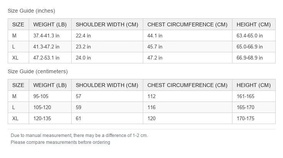Viewport: 283px width, 158px height.
Task: Click the 66.9-68.9 in height cell
Action: [x=254, y=58]
